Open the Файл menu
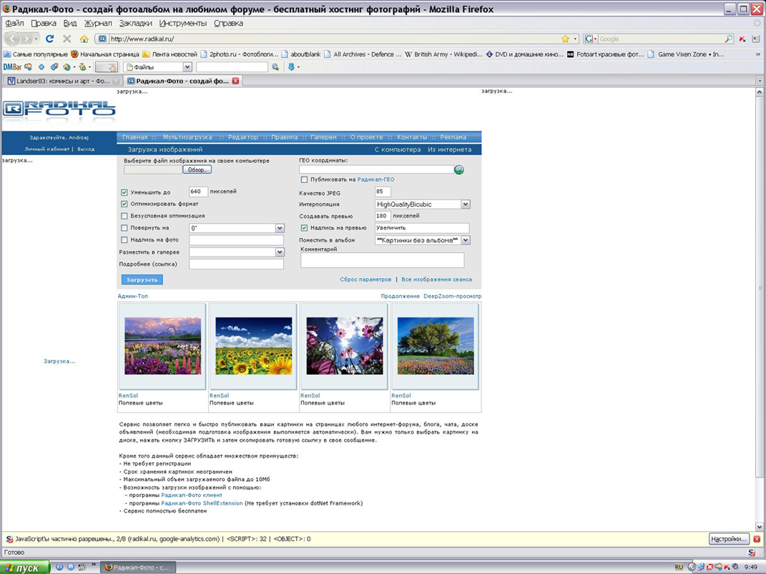The image size is (766, 574). (x=14, y=23)
